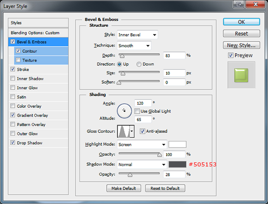Click the dialog help icon in title bar

239,4
